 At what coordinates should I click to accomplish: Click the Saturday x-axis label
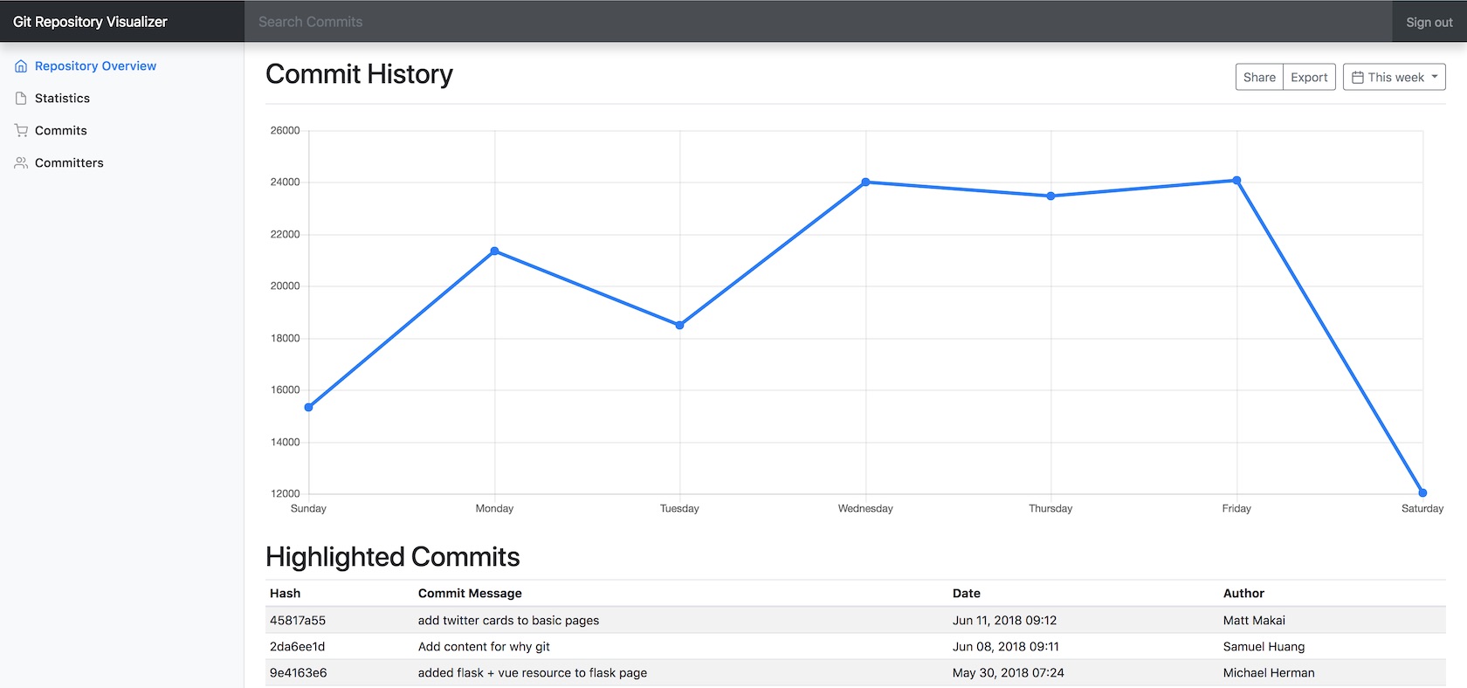coord(1422,509)
